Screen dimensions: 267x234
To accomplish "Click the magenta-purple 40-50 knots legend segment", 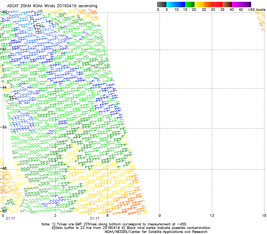I will (241, 4).
